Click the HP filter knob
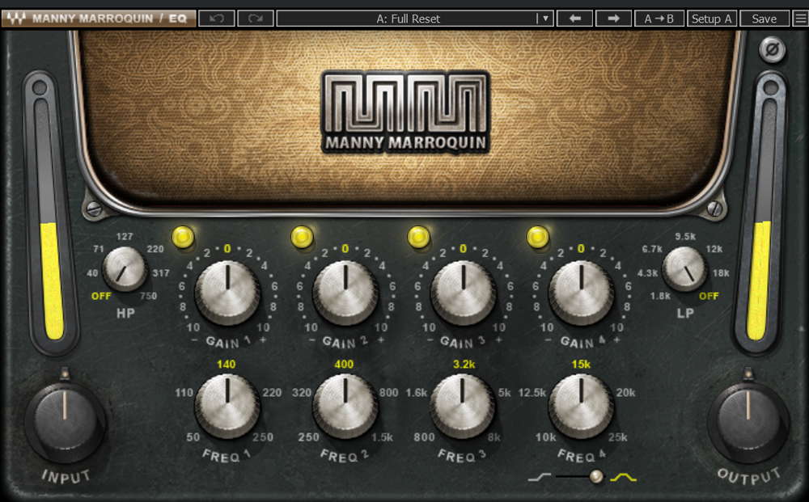The image size is (809, 502). tap(125, 268)
